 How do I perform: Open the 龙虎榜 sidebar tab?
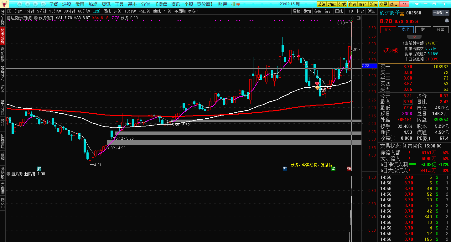pos(3,188)
